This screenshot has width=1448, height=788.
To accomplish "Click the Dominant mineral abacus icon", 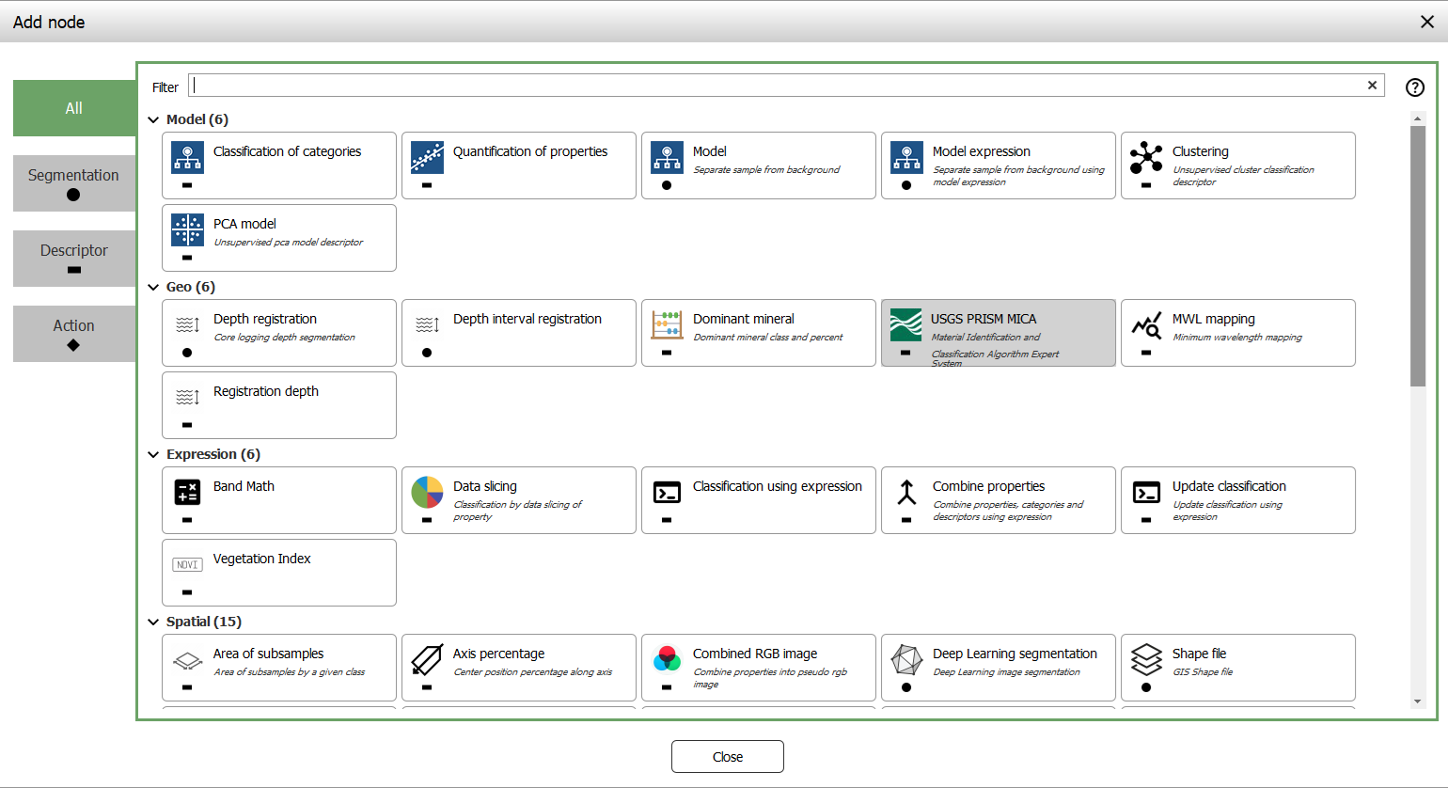I will pyautogui.click(x=667, y=324).
